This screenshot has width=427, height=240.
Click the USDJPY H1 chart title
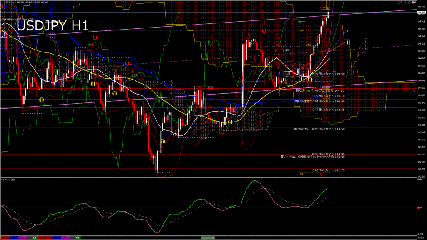coord(53,25)
